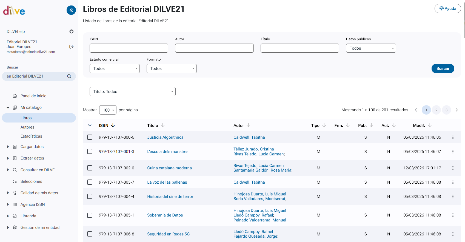The height and width of the screenshot is (242, 465).
Task: Open author Peinado Valderrama, Manuel
Action: click(260, 220)
